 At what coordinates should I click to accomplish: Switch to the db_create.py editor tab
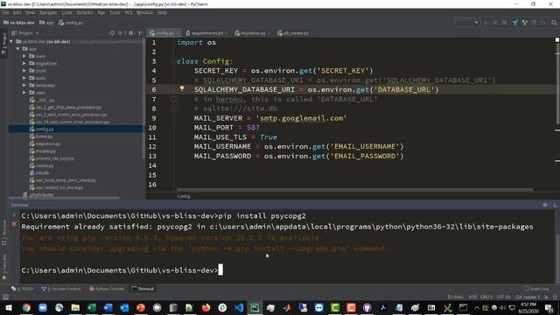[x=295, y=33]
